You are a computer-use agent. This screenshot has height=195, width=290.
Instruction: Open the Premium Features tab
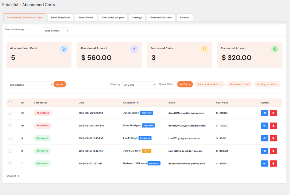pos(161,18)
